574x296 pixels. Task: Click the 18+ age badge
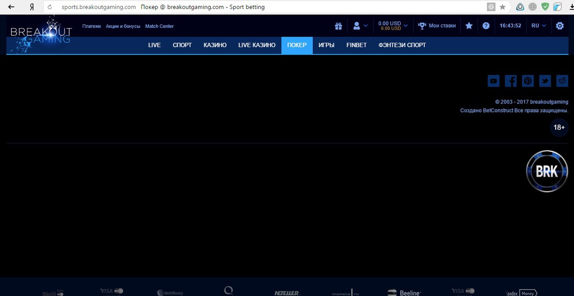(x=559, y=128)
